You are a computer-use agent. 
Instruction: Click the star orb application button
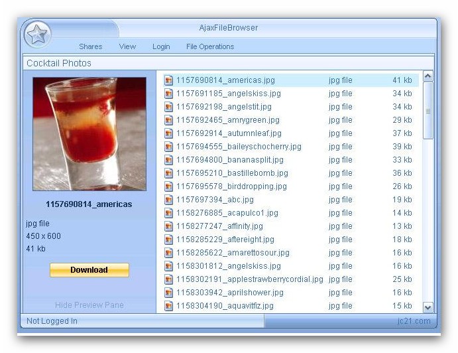[37, 35]
